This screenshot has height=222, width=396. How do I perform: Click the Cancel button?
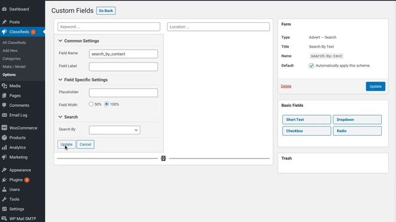(x=85, y=144)
